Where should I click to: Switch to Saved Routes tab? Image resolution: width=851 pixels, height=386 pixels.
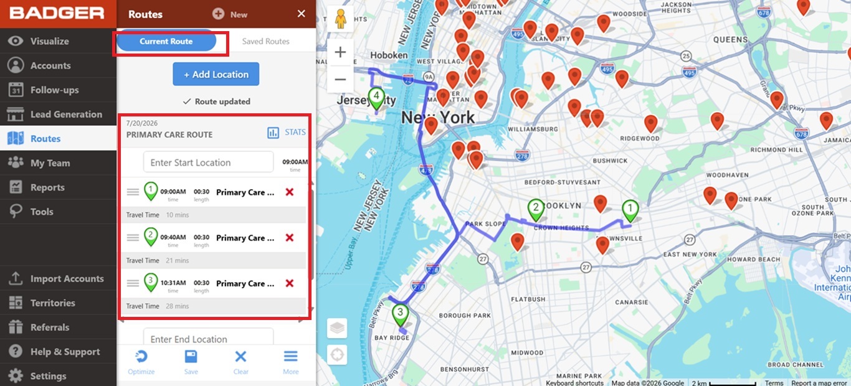266,42
